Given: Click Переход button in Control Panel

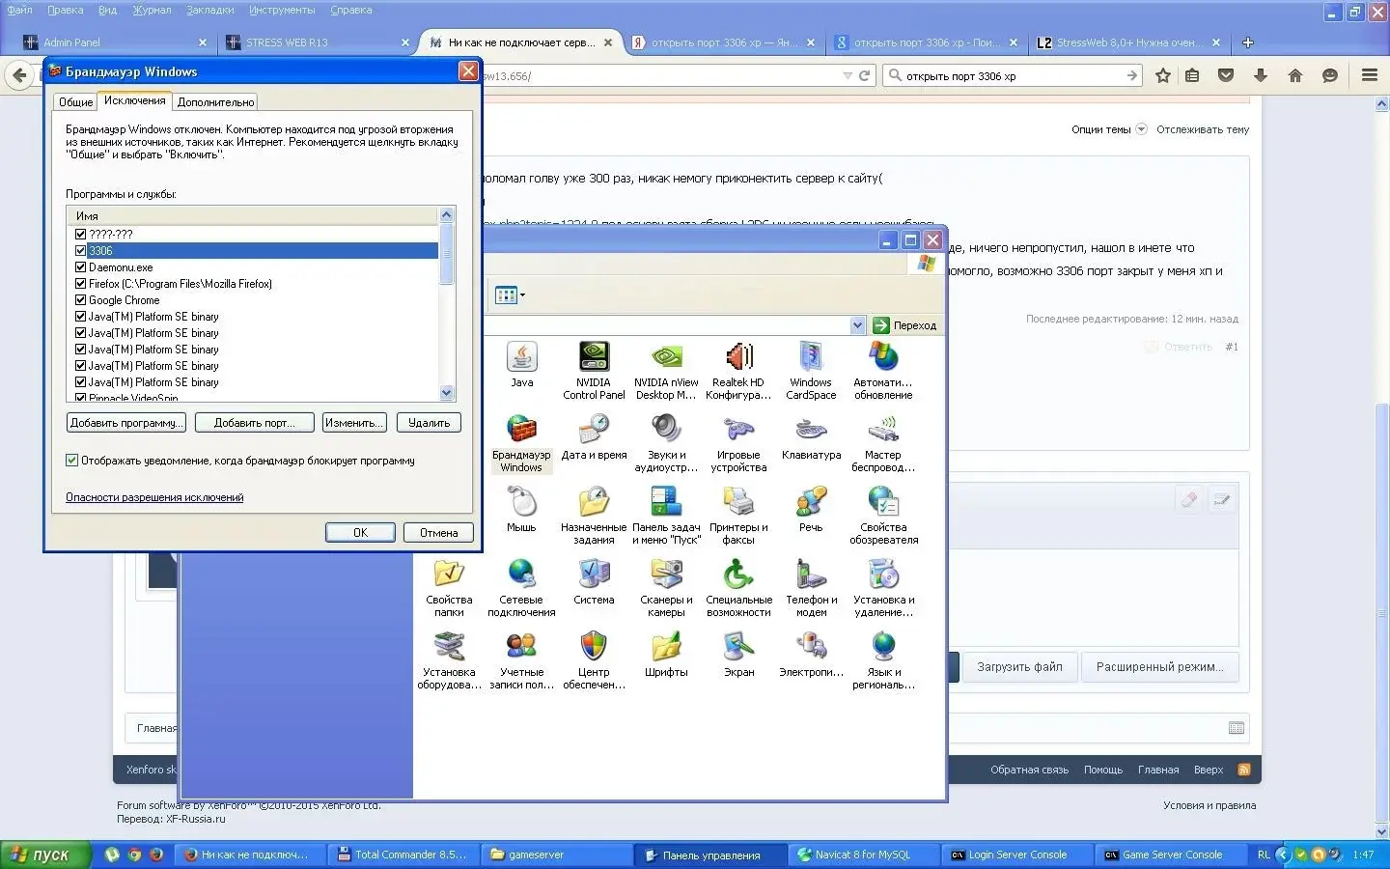Looking at the screenshot, I should click(905, 325).
